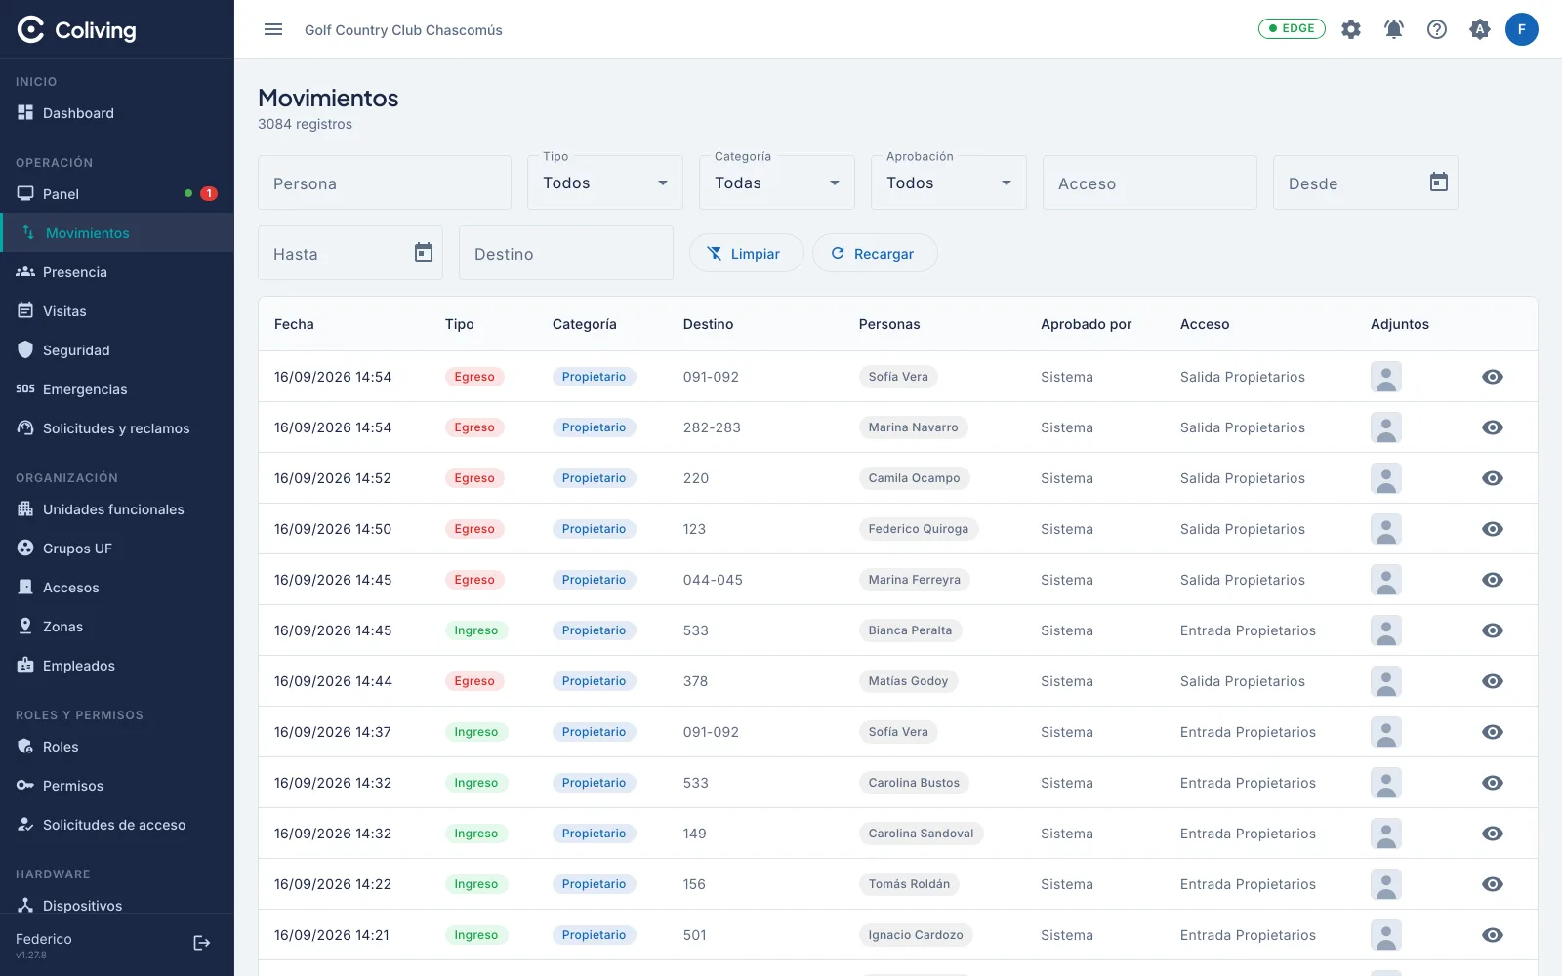Click the EDGE status badge

[x=1292, y=28]
